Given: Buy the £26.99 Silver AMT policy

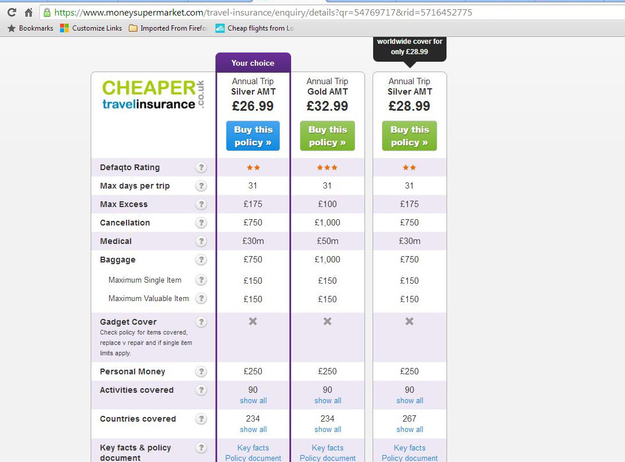Looking at the screenshot, I should tap(252, 136).
